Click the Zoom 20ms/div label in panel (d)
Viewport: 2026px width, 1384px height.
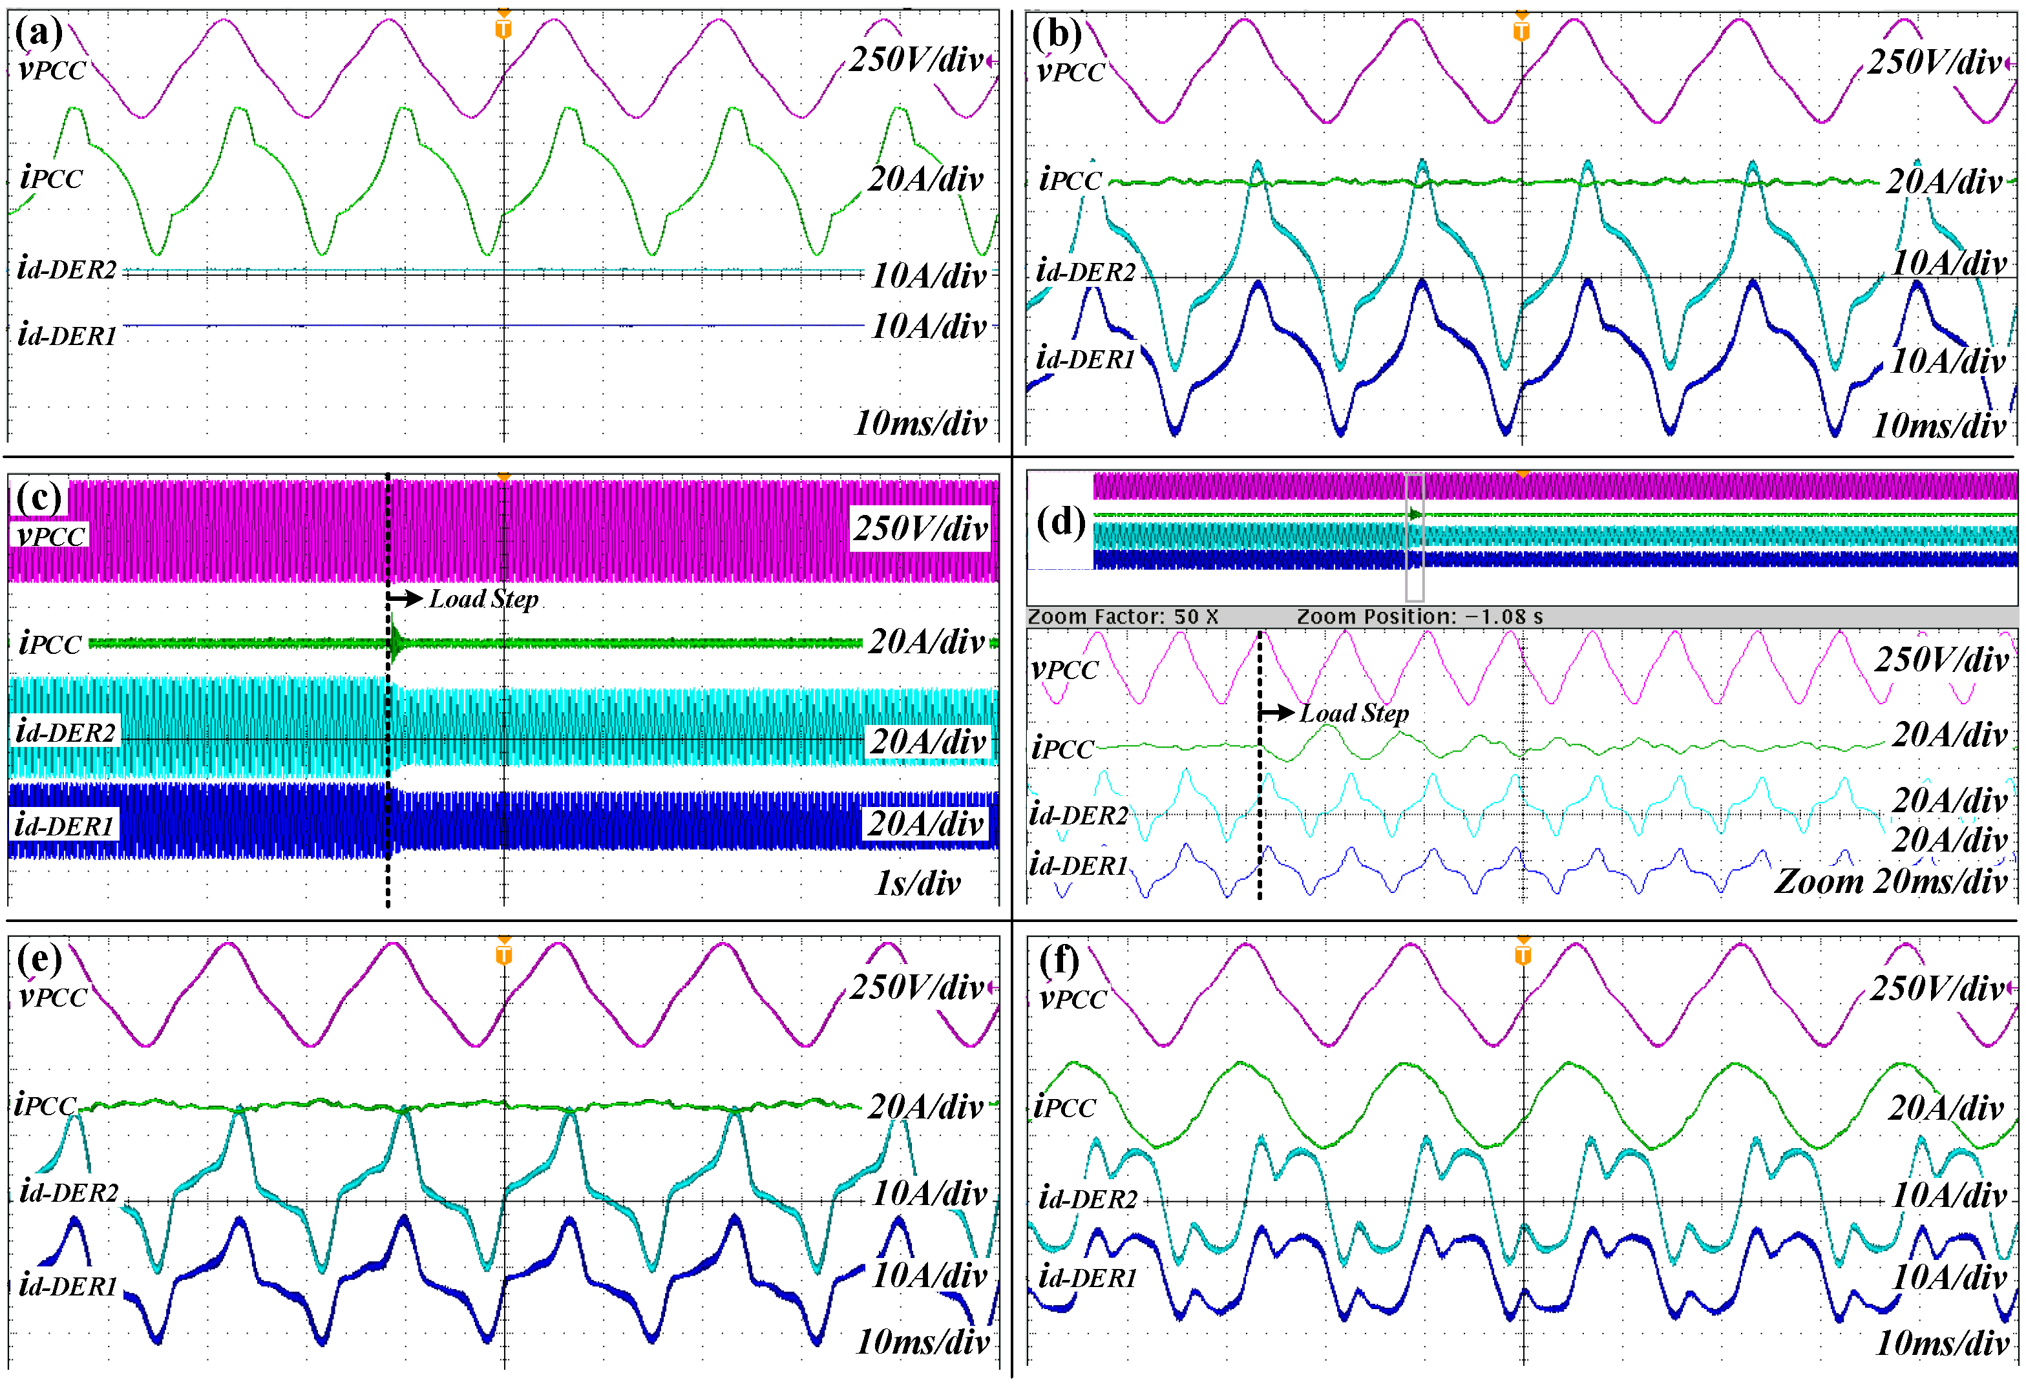[1890, 881]
